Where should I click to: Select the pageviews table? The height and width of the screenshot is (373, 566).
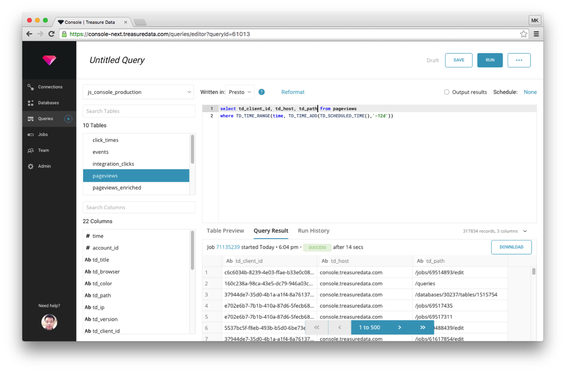(136, 176)
